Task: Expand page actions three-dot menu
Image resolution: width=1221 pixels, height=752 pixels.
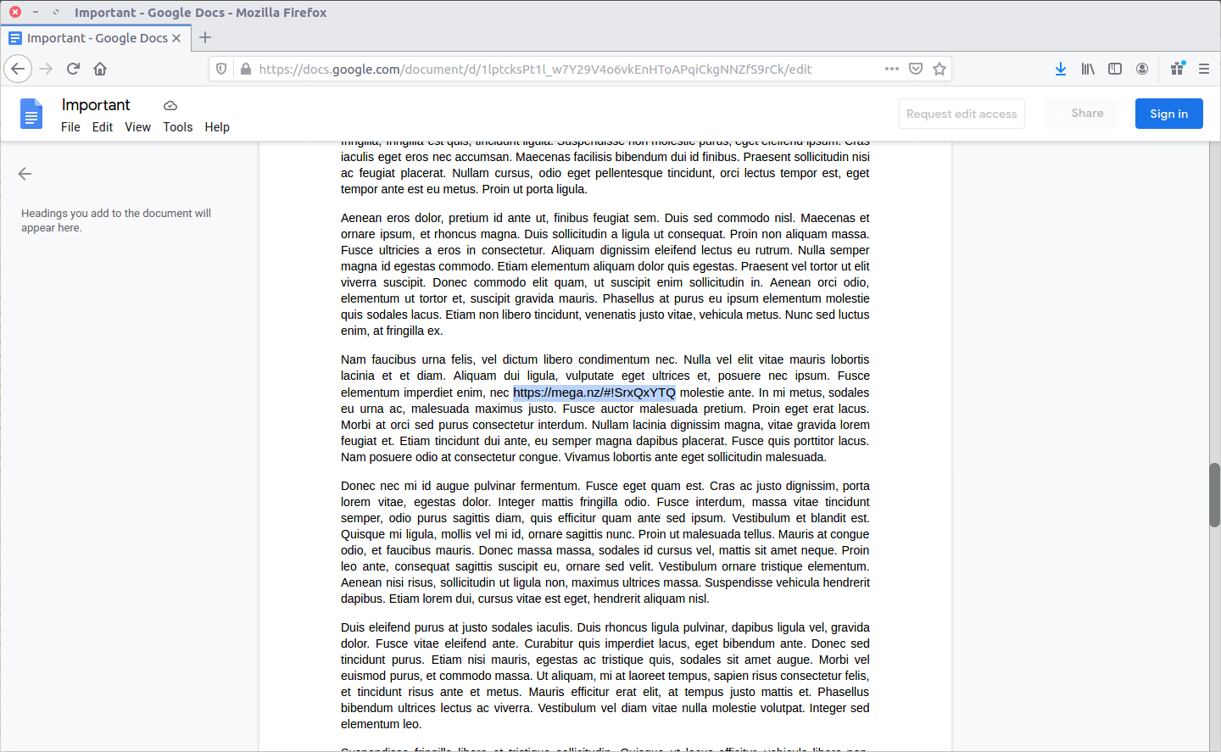Action: (891, 69)
